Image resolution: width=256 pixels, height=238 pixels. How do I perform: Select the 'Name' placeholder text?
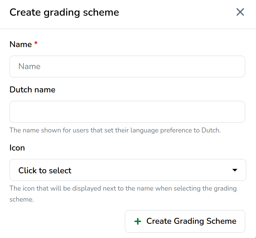click(29, 67)
